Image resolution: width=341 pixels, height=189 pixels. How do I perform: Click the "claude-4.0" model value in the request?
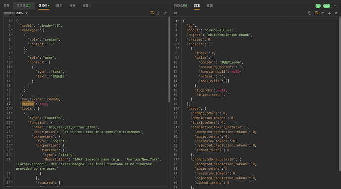pyautogui.click(x=49, y=25)
